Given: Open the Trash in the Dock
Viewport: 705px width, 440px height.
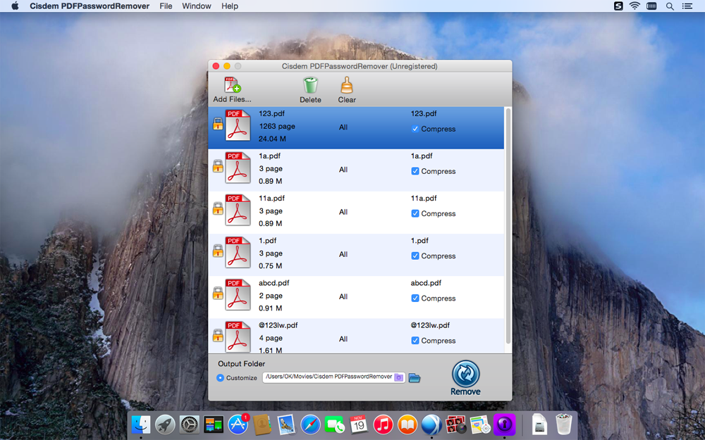Looking at the screenshot, I should click(x=563, y=424).
